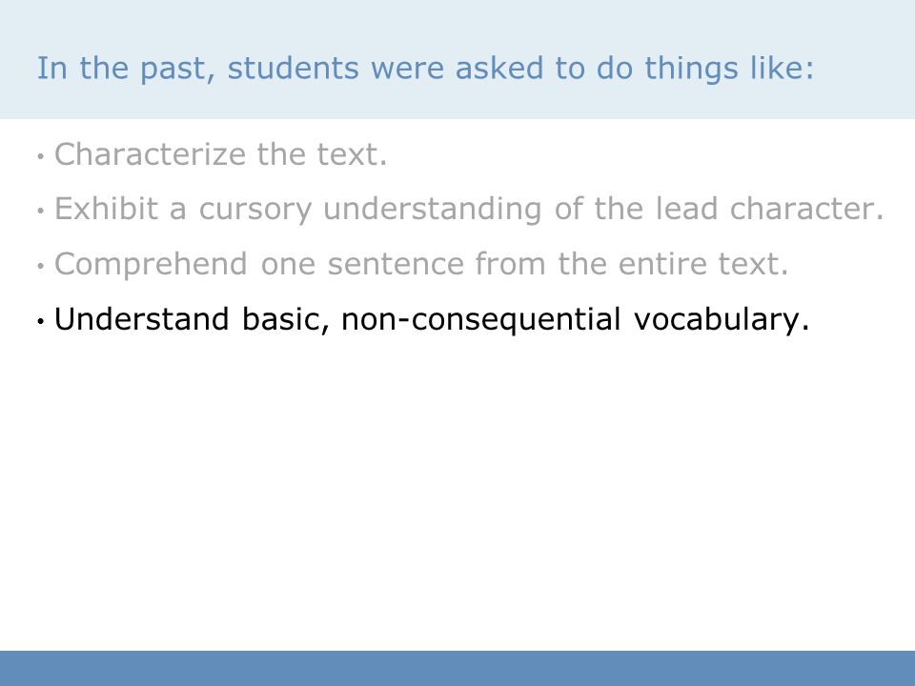Click the word "students" in the title

293,68
